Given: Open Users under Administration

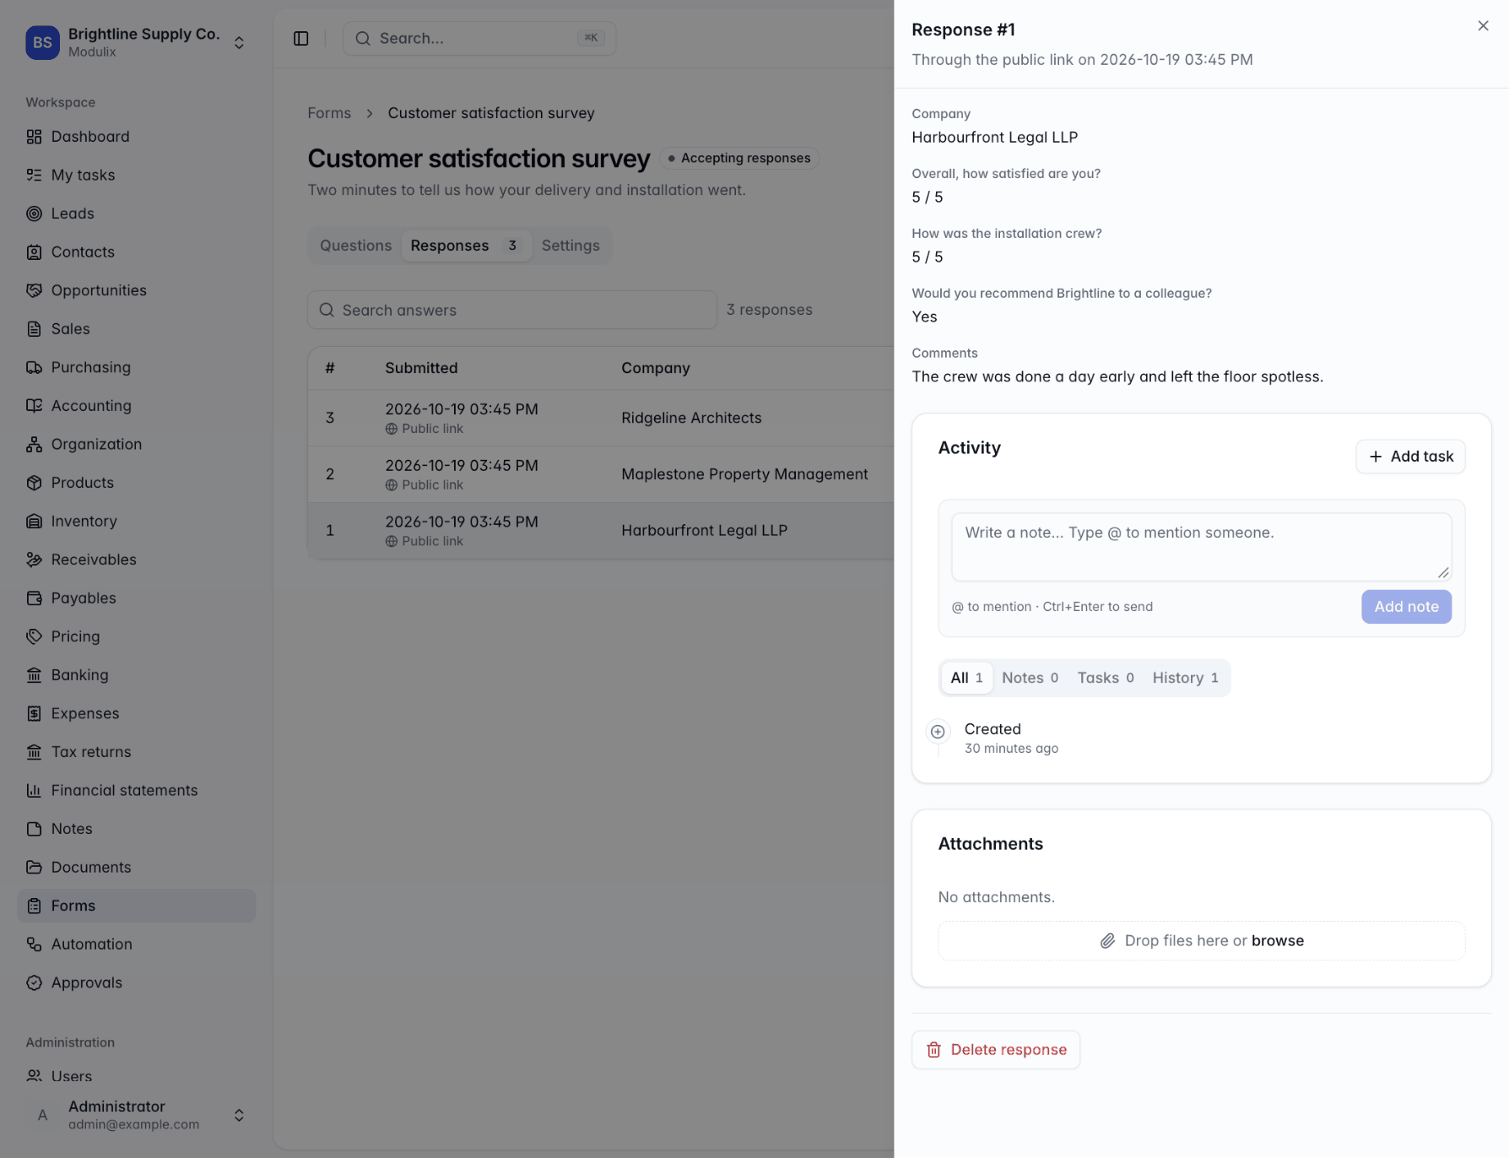Looking at the screenshot, I should [x=136, y=1076].
